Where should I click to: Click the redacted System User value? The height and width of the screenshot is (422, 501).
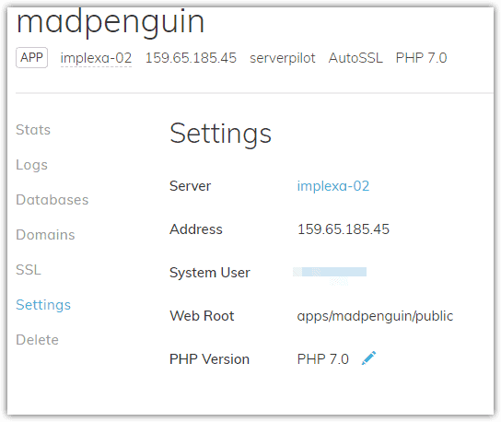(x=330, y=272)
